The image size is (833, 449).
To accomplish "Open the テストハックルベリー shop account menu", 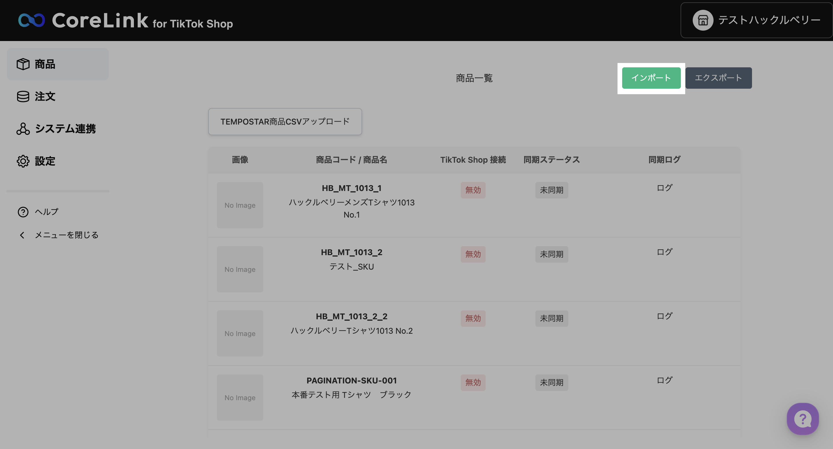I will (x=769, y=20).
